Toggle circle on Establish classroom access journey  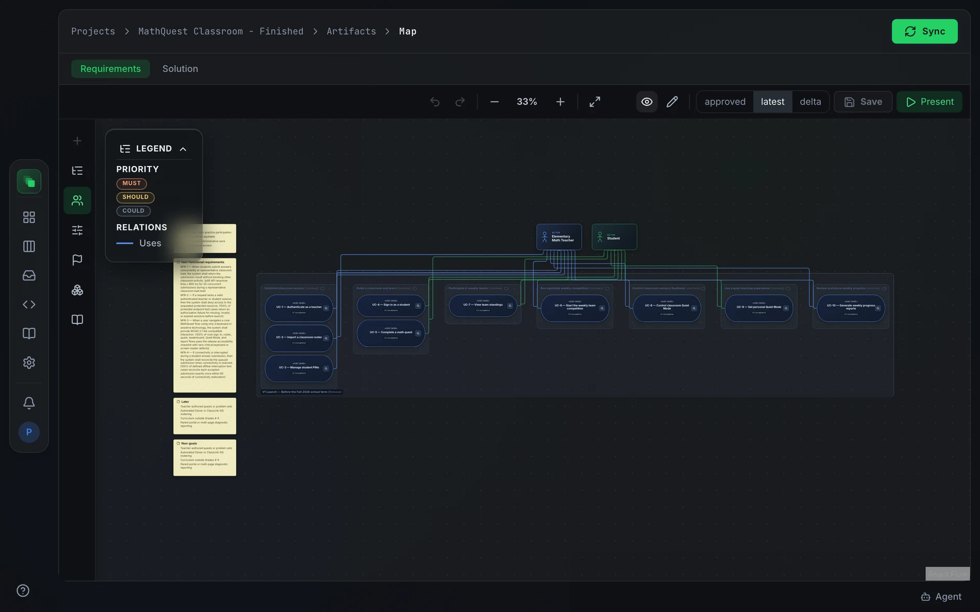click(x=322, y=289)
